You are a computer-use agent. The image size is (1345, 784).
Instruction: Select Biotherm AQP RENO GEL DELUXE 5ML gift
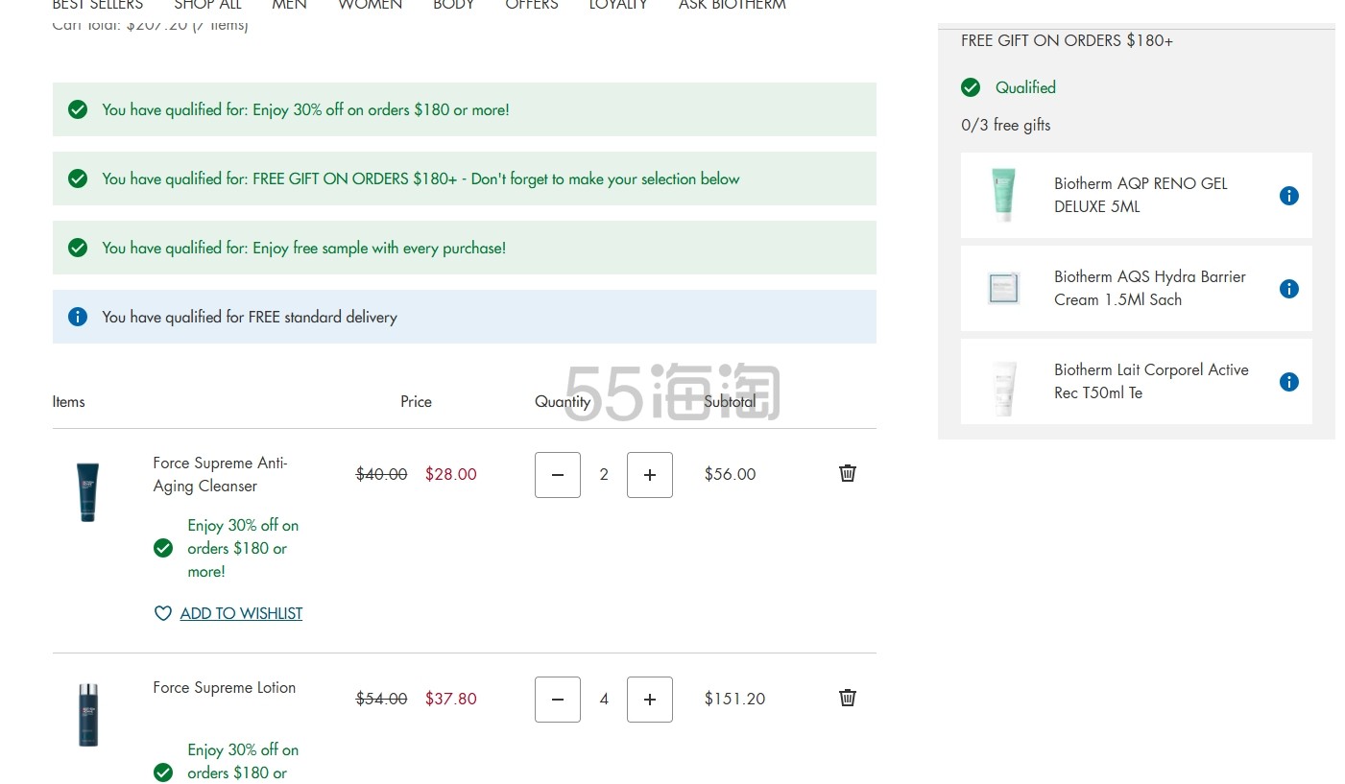1137,196
